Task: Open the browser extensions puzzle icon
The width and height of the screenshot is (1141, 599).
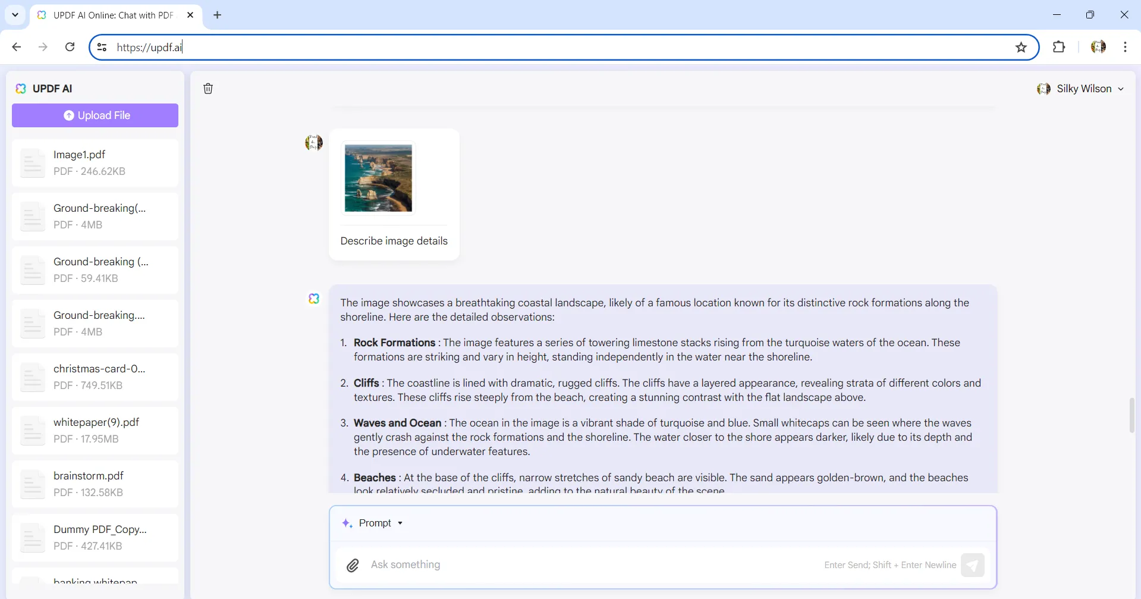Action: click(x=1059, y=47)
